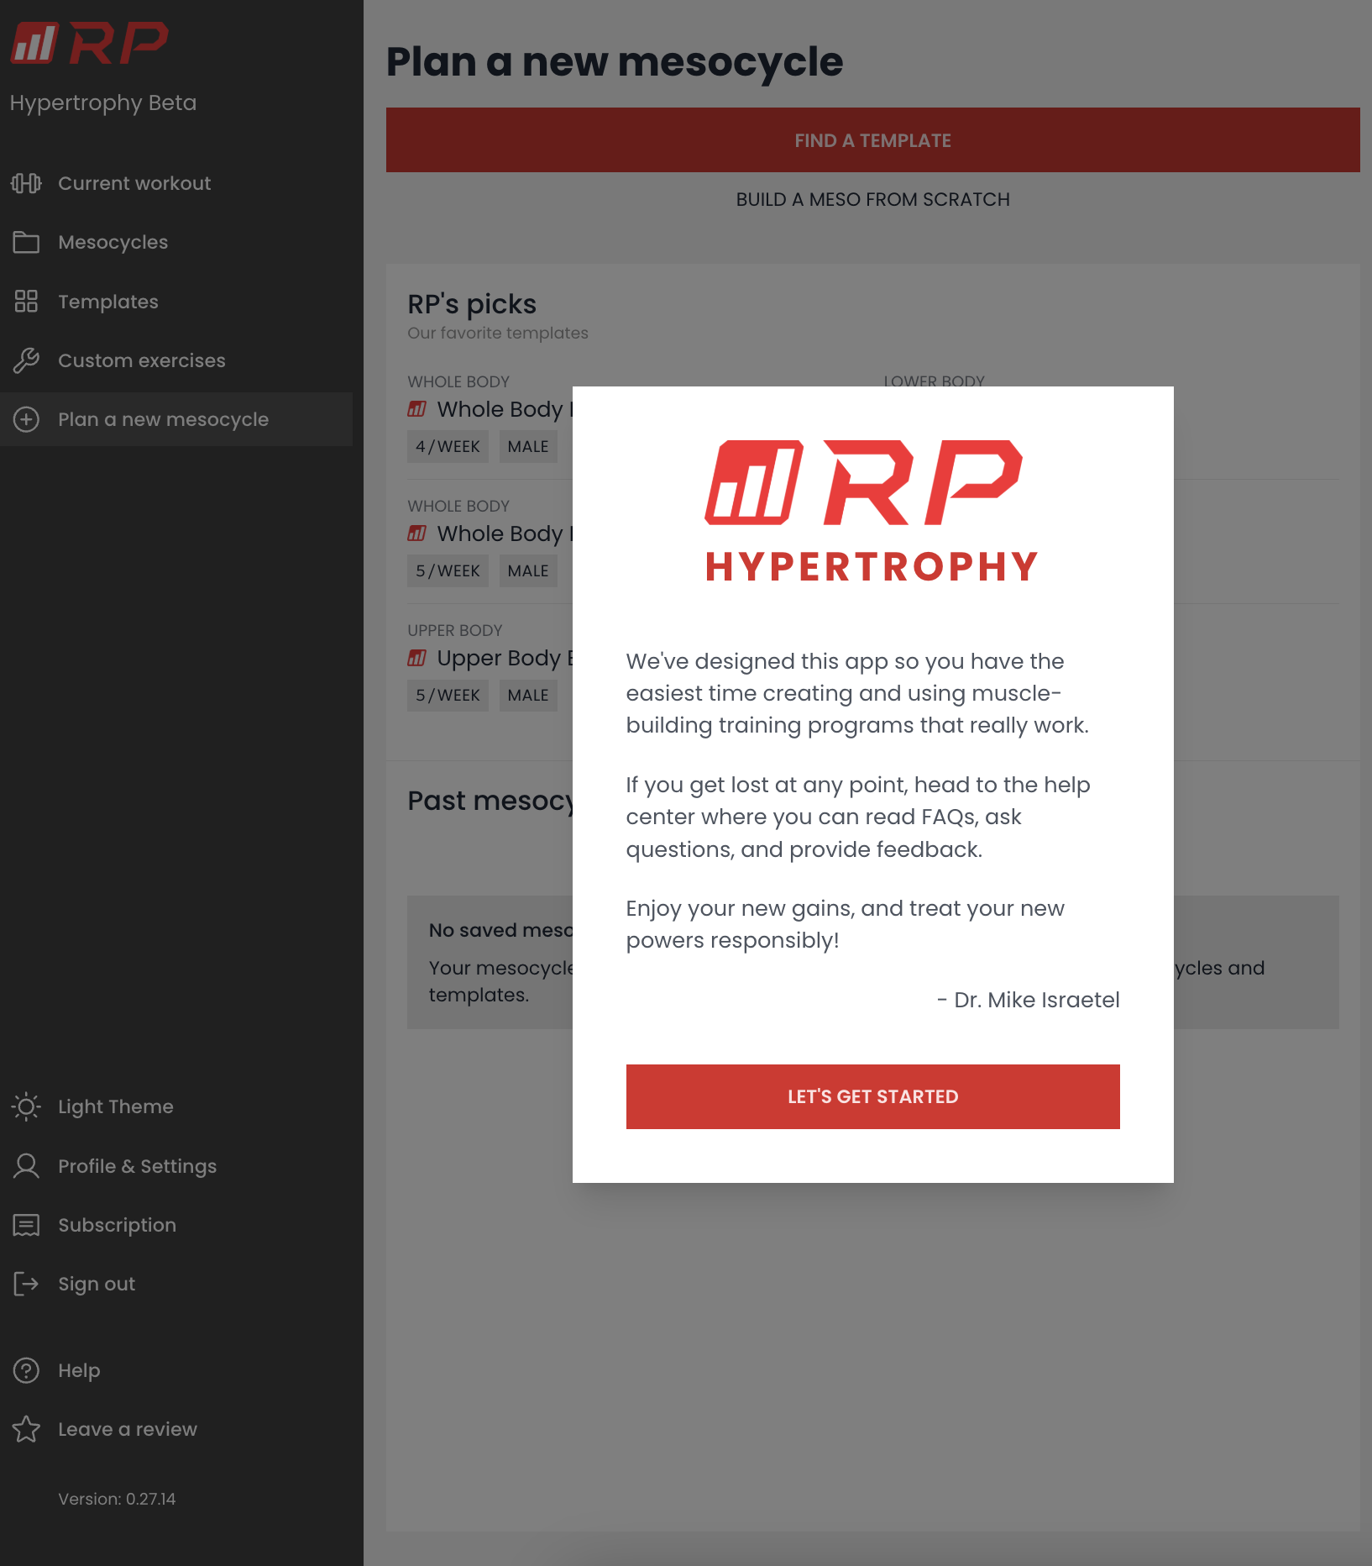1372x1566 pixels.
Task: Select the Current workout icon
Action: point(26,182)
